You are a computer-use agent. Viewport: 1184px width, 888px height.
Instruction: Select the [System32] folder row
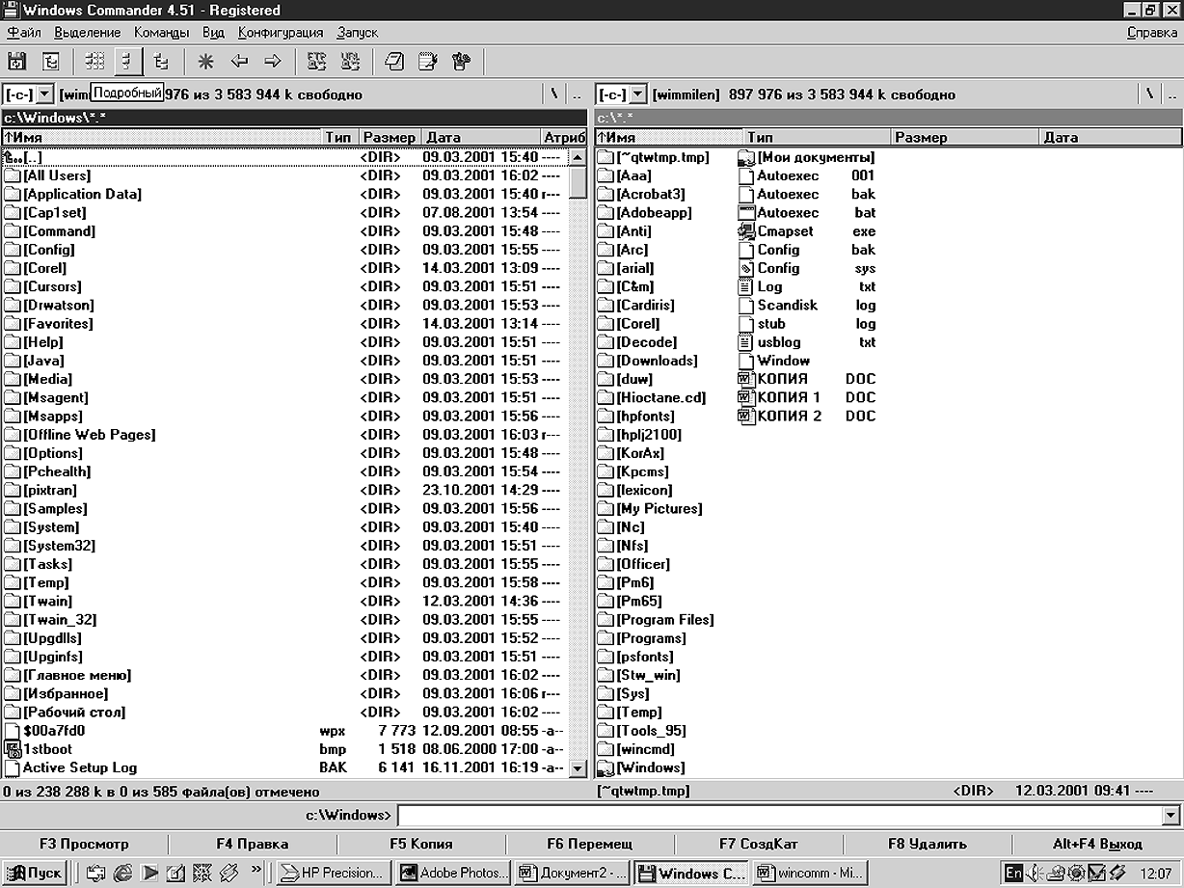pos(284,546)
